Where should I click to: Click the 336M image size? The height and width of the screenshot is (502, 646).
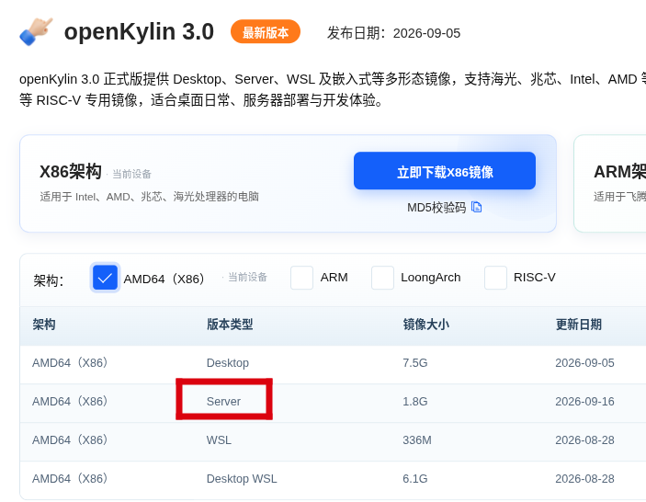pyautogui.click(x=417, y=440)
